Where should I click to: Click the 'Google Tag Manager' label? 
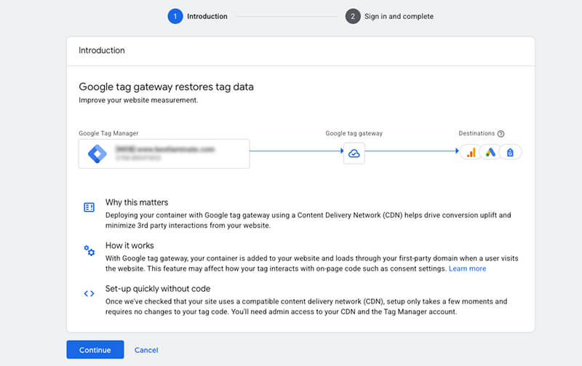(108, 133)
